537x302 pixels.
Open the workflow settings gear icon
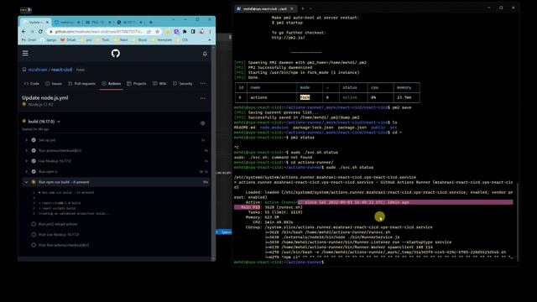(203, 123)
